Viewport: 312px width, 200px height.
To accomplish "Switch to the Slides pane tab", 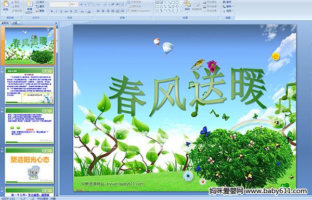I will point(5,23).
